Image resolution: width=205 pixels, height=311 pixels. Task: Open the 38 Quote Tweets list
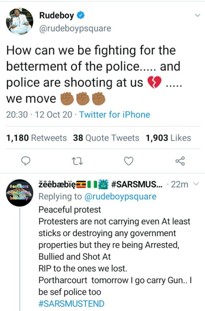pos(106,138)
